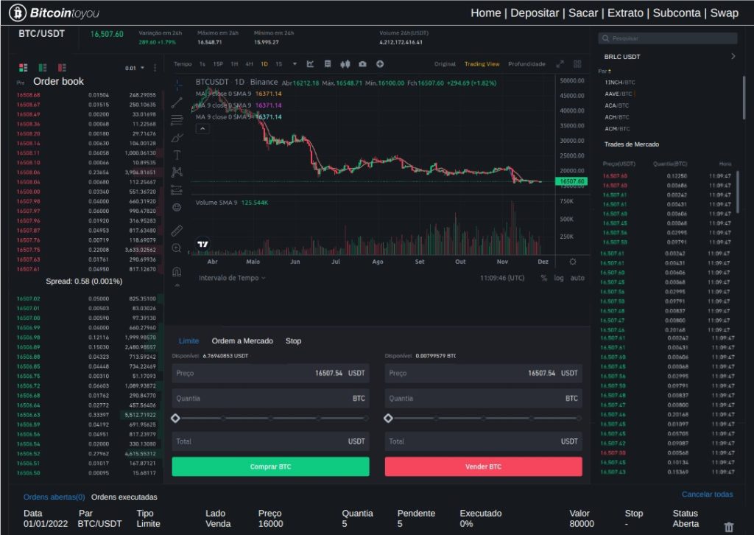754x535 pixels.
Task: Select the Ordem a Mercado tab
Action: point(242,340)
